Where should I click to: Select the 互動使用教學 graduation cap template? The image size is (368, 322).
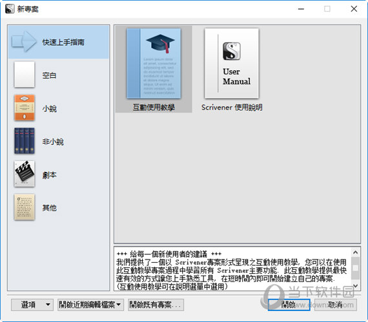tap(154, 63)
